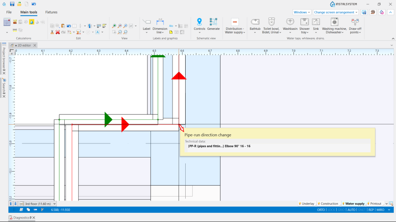
Task: Switch to the Underlay layer
Action: point(308,204)
